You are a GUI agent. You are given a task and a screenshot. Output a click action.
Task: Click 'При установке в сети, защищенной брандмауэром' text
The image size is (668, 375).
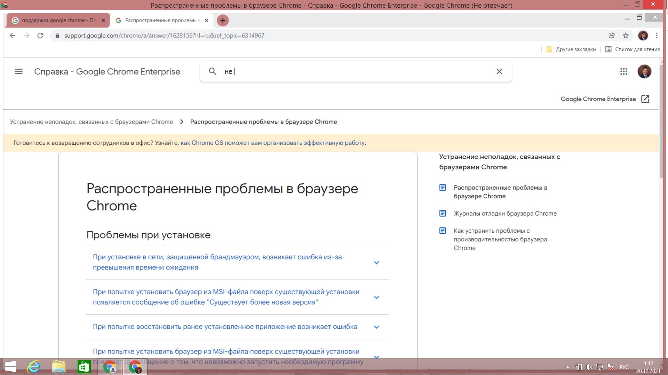pos(217,262)
